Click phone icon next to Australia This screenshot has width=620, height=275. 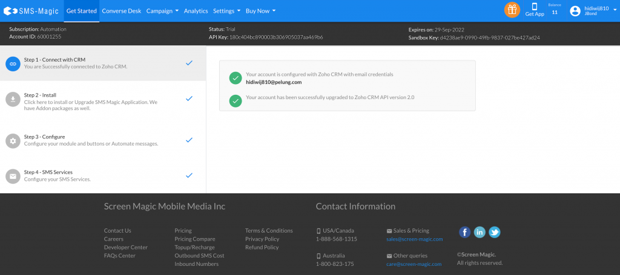click(318, 256)
